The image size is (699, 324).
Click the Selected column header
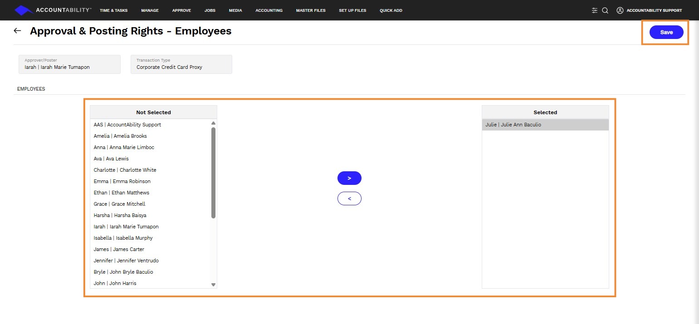pyautogui.click(x=545, y=112)
